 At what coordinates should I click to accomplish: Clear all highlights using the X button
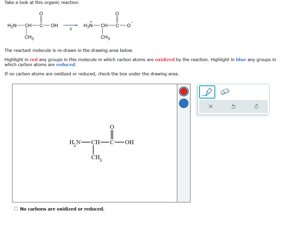tap(211, 107)
